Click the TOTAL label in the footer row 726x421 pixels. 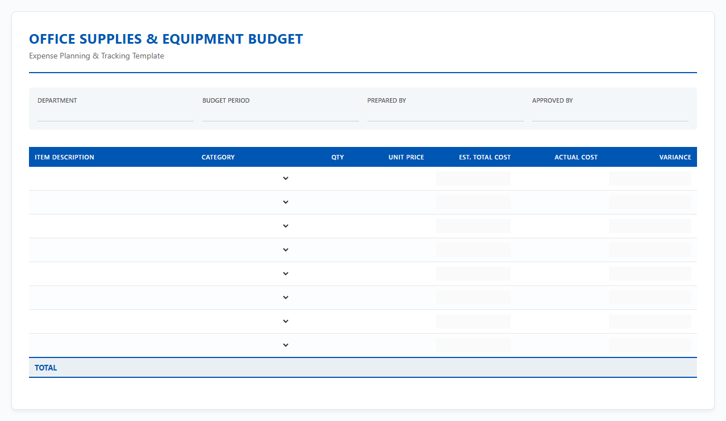tap(46, 368)
